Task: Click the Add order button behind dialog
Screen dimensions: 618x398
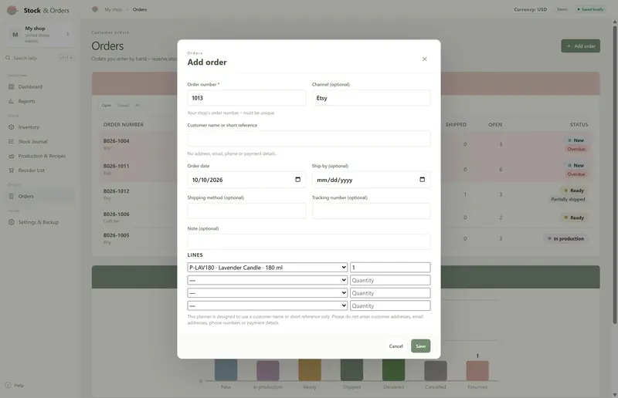Action: tap(581, 46)
